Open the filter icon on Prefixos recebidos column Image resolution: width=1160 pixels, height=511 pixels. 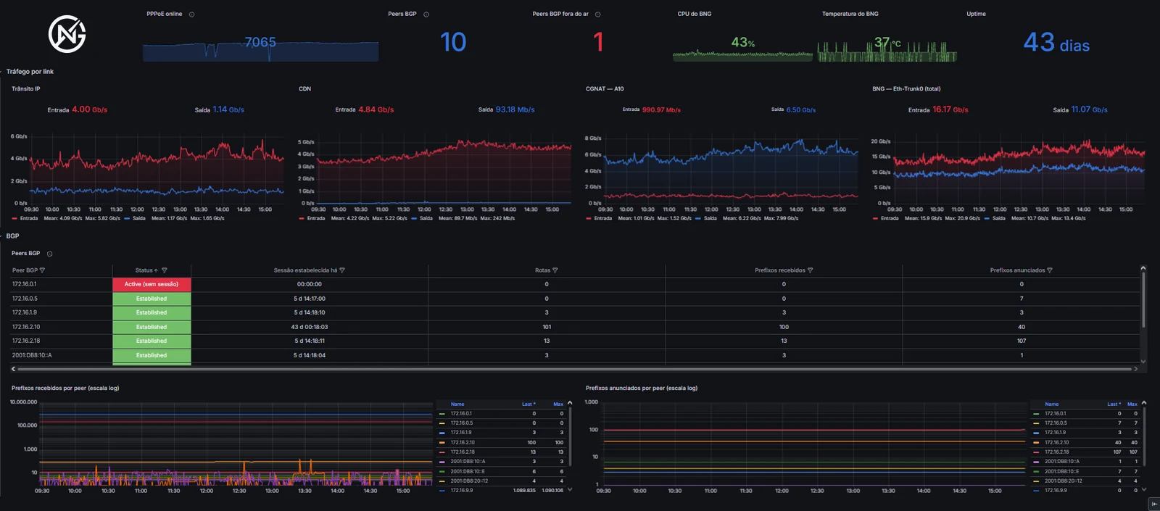(x=811, y=270)
